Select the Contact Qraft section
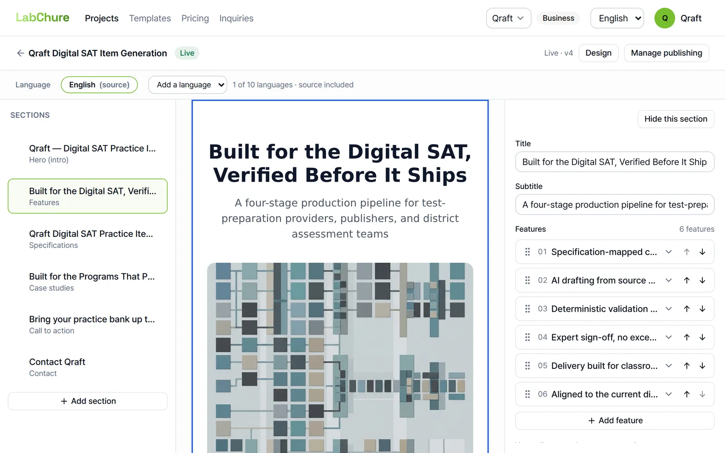725x453 pixels. 87,367
